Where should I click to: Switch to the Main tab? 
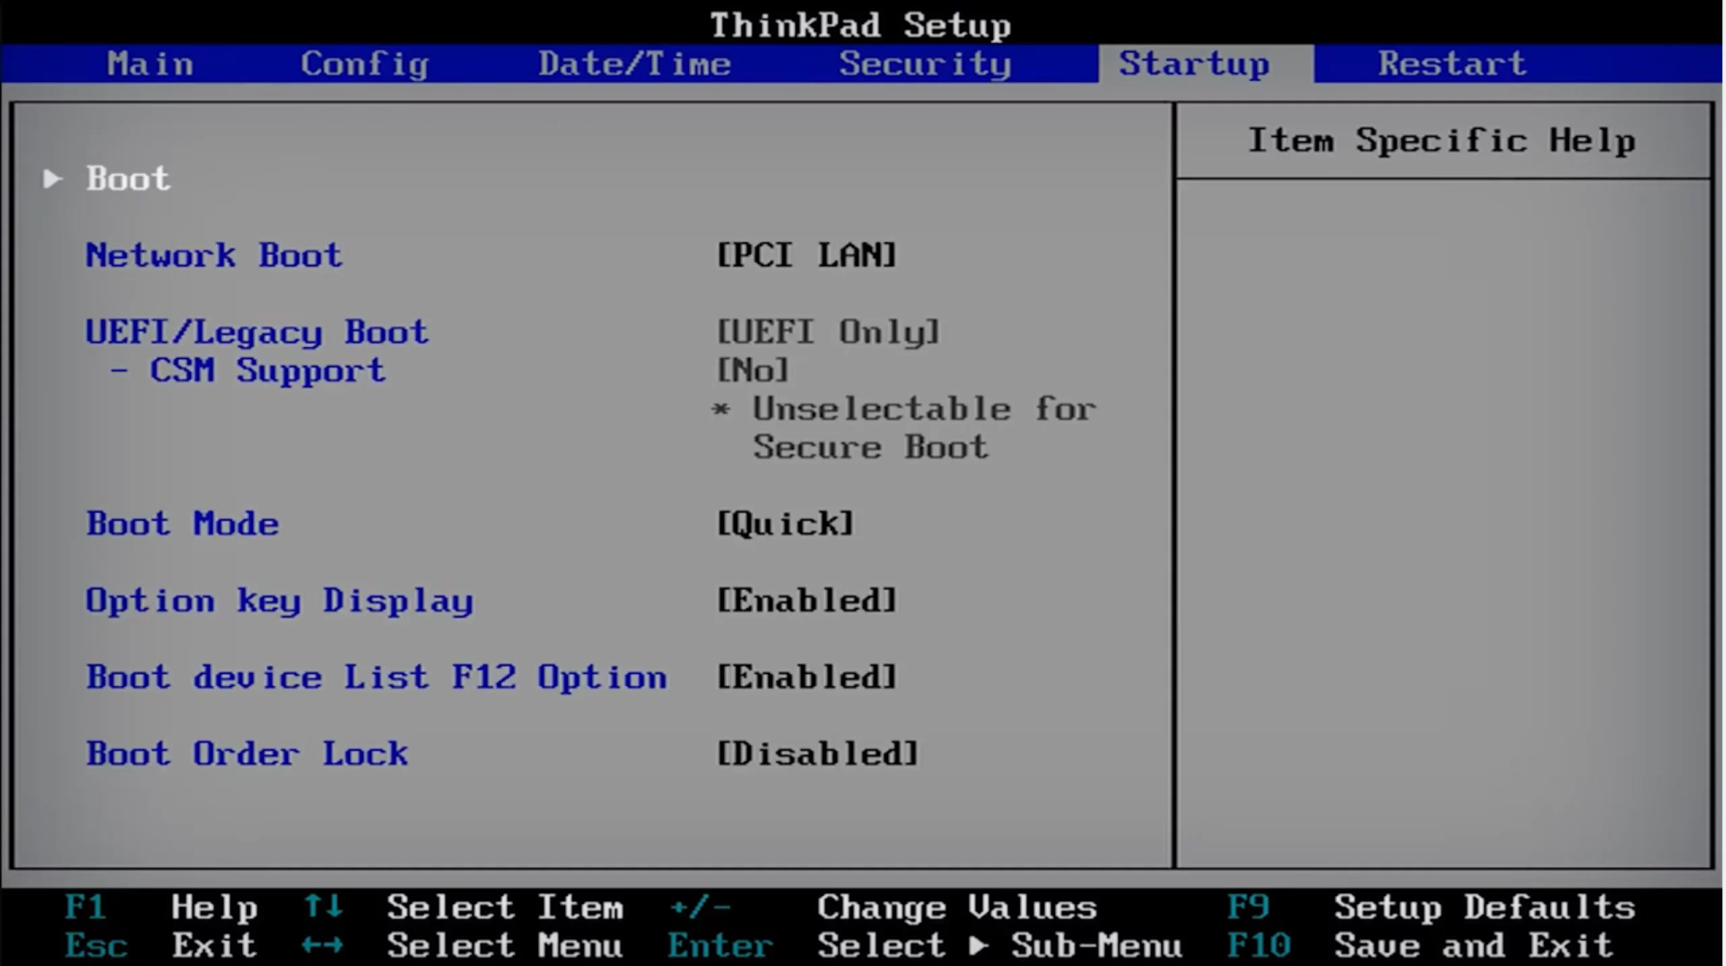click(x=150, y=64)
